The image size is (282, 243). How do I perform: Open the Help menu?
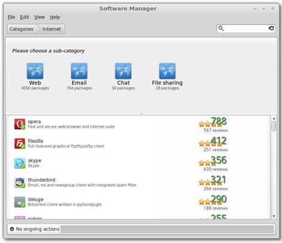[x=55, y=17]
